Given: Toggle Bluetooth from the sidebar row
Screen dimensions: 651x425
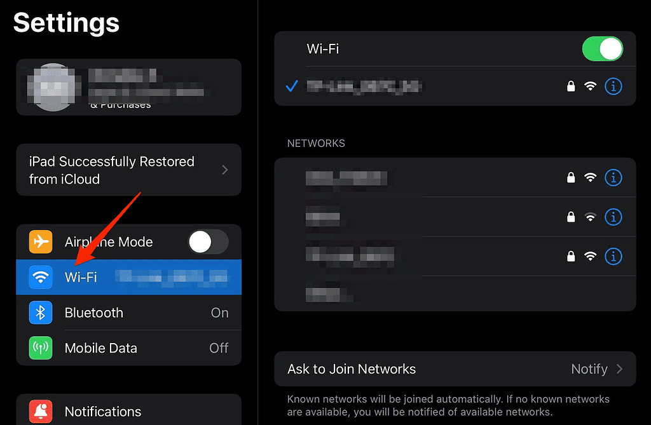Looking at the screenshot, I should (x=127, y=313).
